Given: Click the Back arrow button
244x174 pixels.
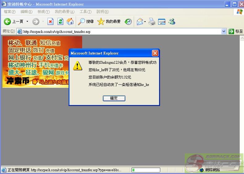Looking at the screenshot, I should tap(7, 22).
